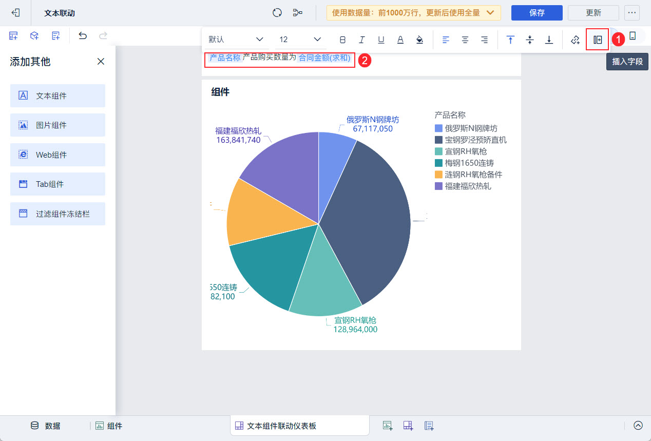
Task: Expand the bottom panel chevron
Action: (638, 425)
